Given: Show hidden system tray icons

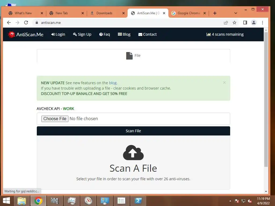Looking at the screenshot, I should [230, 201].
